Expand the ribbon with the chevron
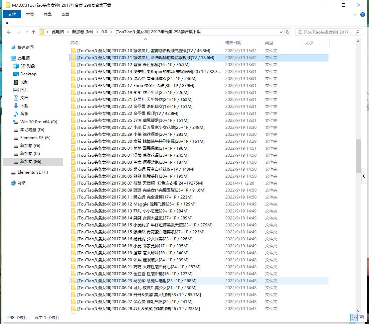 pyautogui.click(x=355, y=15)
